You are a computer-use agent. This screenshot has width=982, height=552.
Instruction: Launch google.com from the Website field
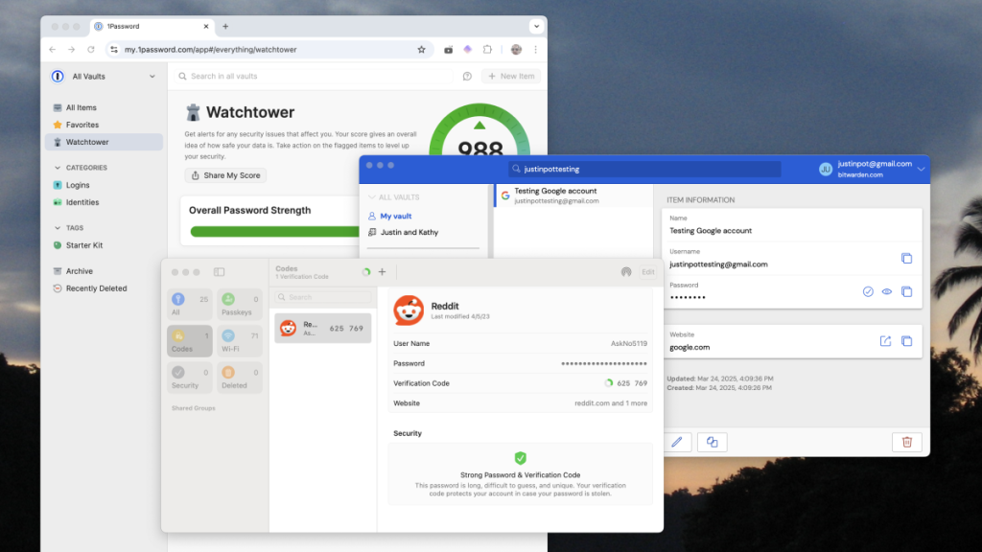884,341
